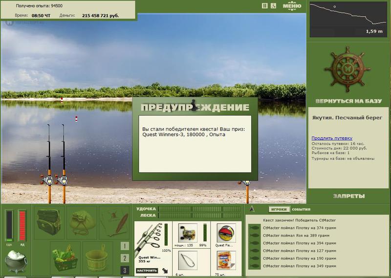Screen dimensions: 391x278
Task: Click fish icon beside Язя на 389 грамм
Action: [x=255, y=236]
